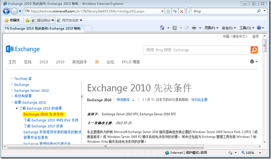The image size is (271, 159).
Task: Click the browser Forward button
Action: [x=14, y=11]
